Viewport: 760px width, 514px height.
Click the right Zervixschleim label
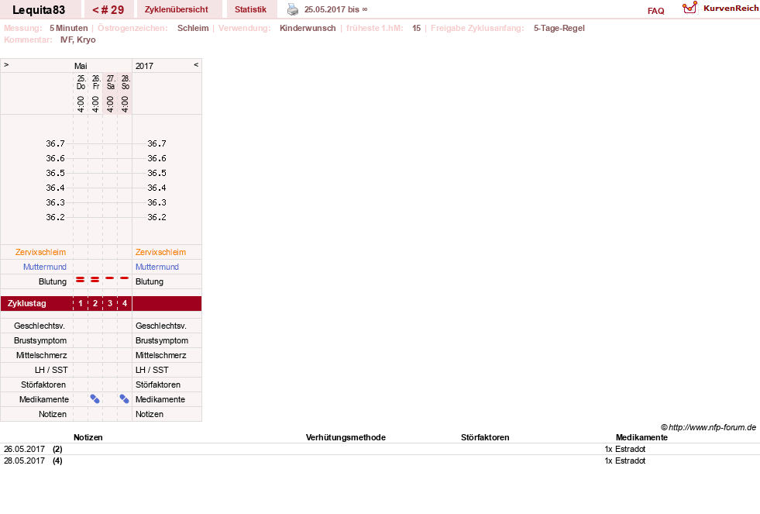(160, 252)
